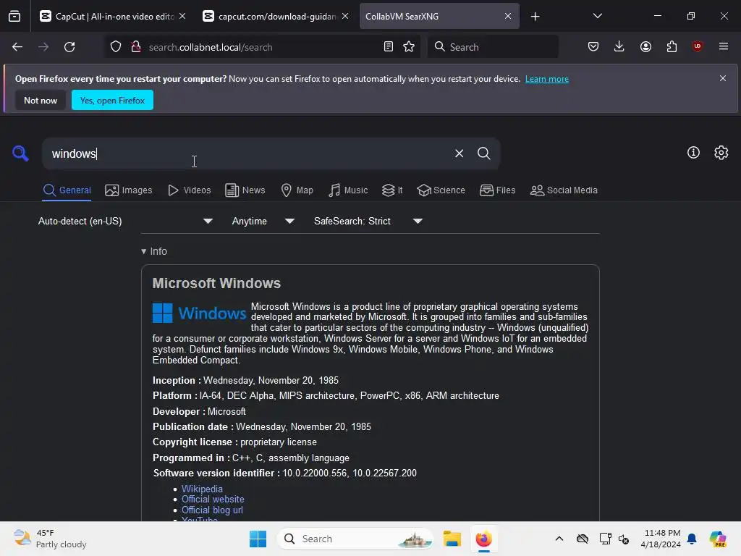Image resolution: width=741 pixels, height=556 pixels.
Task: Reload the current page
Action: tap(69, 47)
